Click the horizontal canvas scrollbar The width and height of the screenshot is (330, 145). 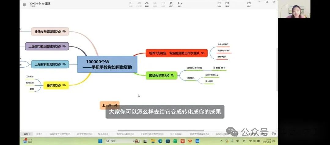[x=160, y=131]
